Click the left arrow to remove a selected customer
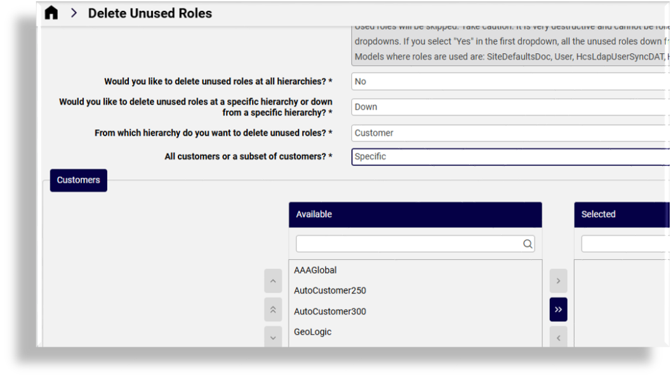Viewport: 671px width, 379px height. click(x=558, y=337)
